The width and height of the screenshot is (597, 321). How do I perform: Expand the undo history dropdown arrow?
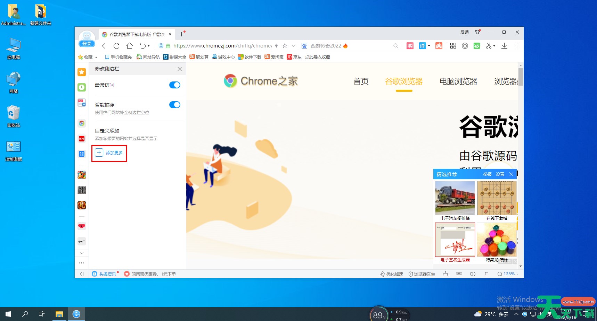149,46
